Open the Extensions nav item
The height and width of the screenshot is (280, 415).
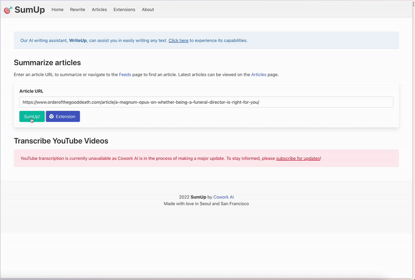(124, 9)
